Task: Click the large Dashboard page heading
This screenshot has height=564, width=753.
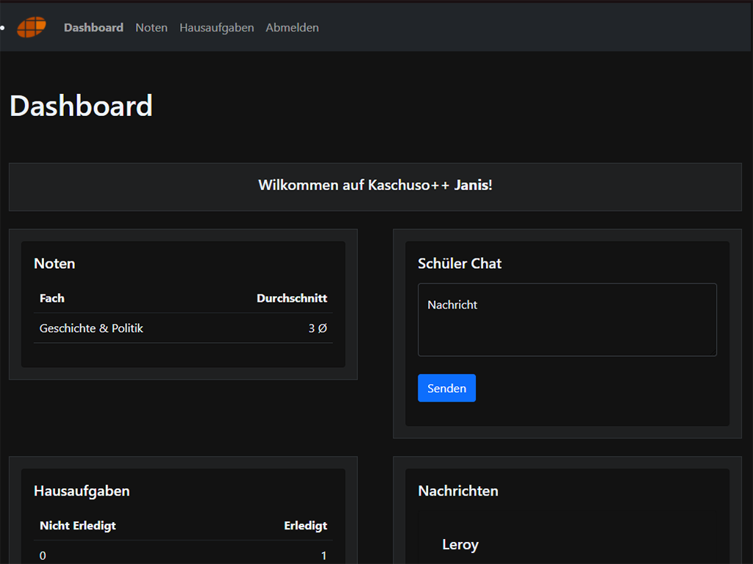Action: click(x=81, y=106)
